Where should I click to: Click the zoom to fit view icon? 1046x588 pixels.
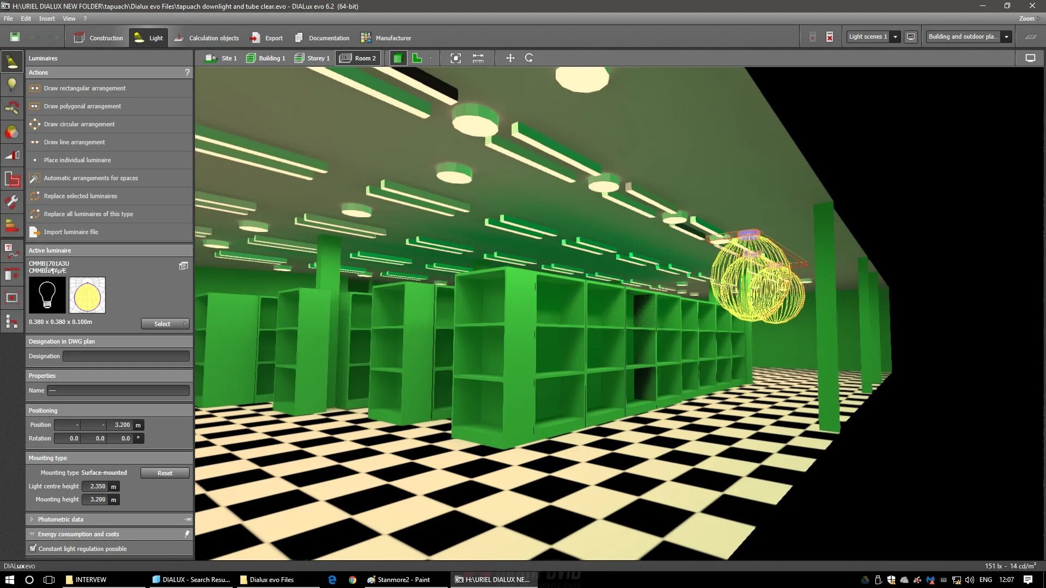455,58
